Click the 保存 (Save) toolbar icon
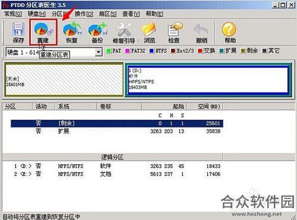This screenshot has width=297, height=220. click(18, 33)
